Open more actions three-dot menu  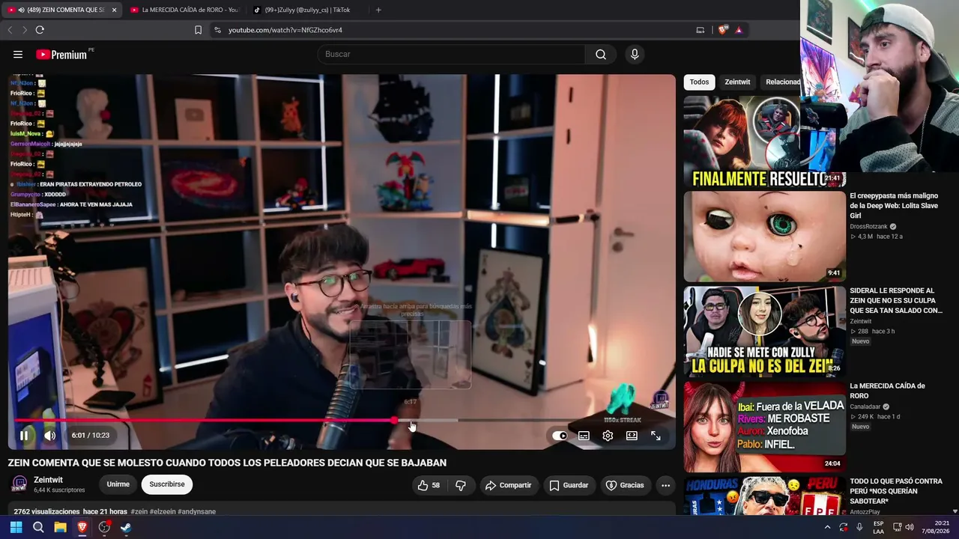pos(665,485)
